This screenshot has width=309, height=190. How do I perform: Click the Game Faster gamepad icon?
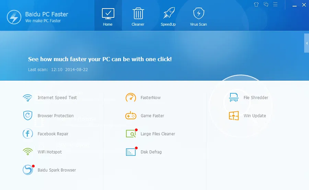coord(131,116)
